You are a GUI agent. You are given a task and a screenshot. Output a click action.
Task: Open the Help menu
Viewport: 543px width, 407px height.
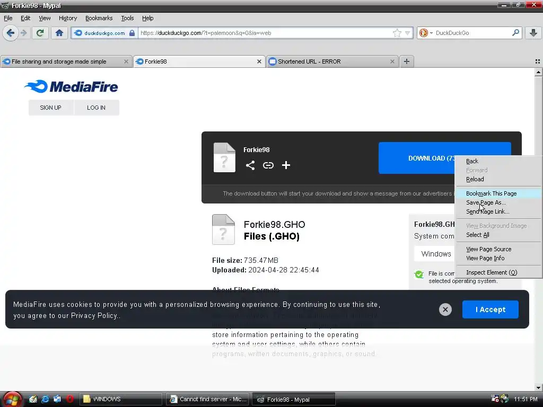[147, 18]
